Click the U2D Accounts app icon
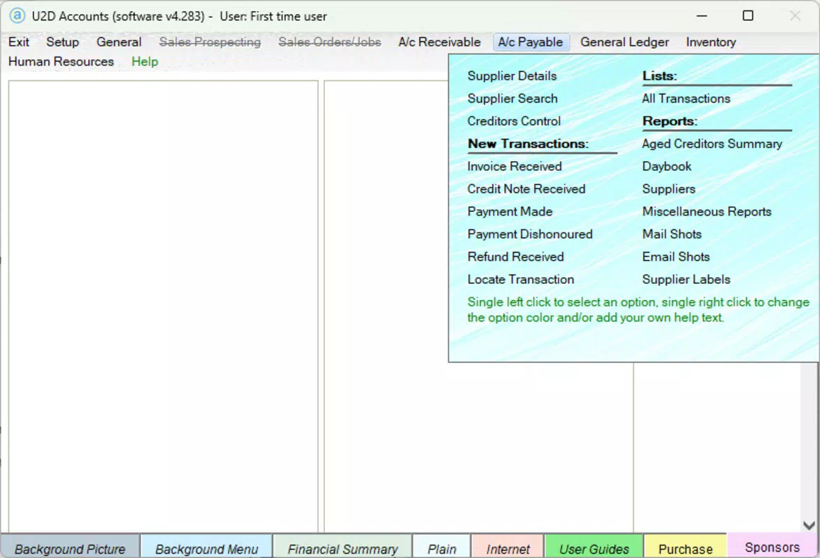Viewport: 820px width, 558px height. 17,15
